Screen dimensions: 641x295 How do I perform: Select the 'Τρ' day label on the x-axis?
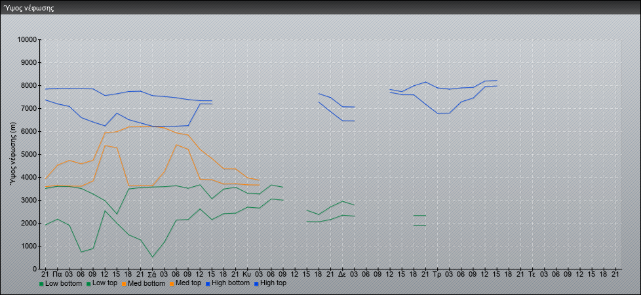coord(437,273)
